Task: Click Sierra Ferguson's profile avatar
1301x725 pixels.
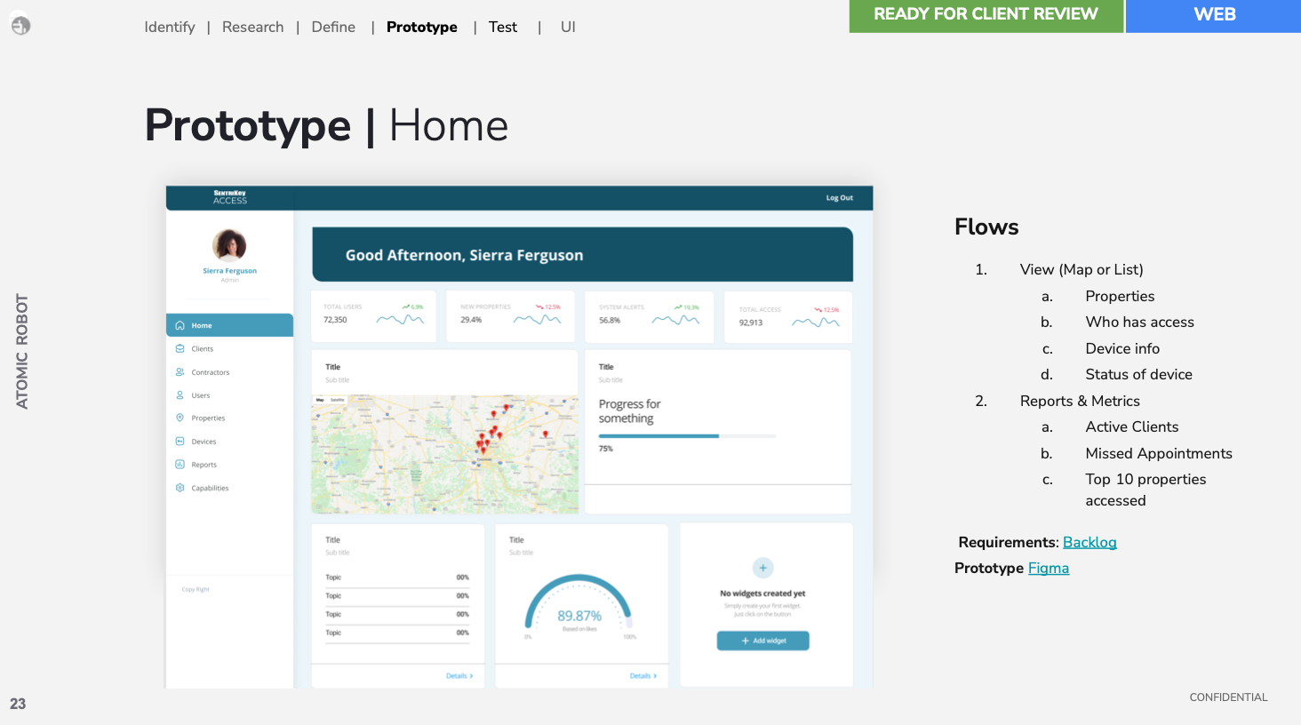Action: 229,245
